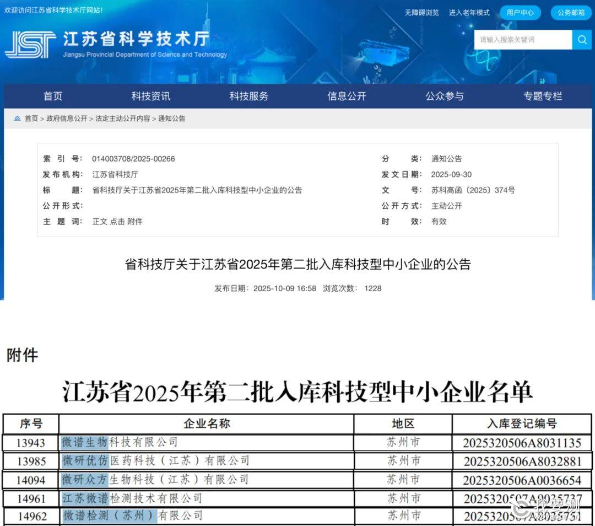Click 无障碍浏览 link
This screenshot has height=526, width=595.
point(421,13)
